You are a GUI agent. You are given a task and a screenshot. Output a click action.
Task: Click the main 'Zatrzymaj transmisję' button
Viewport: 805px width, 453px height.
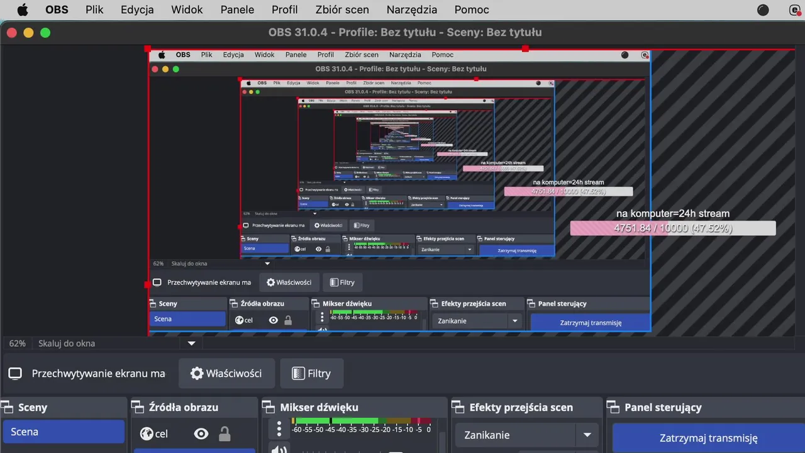tap(709, 438)
